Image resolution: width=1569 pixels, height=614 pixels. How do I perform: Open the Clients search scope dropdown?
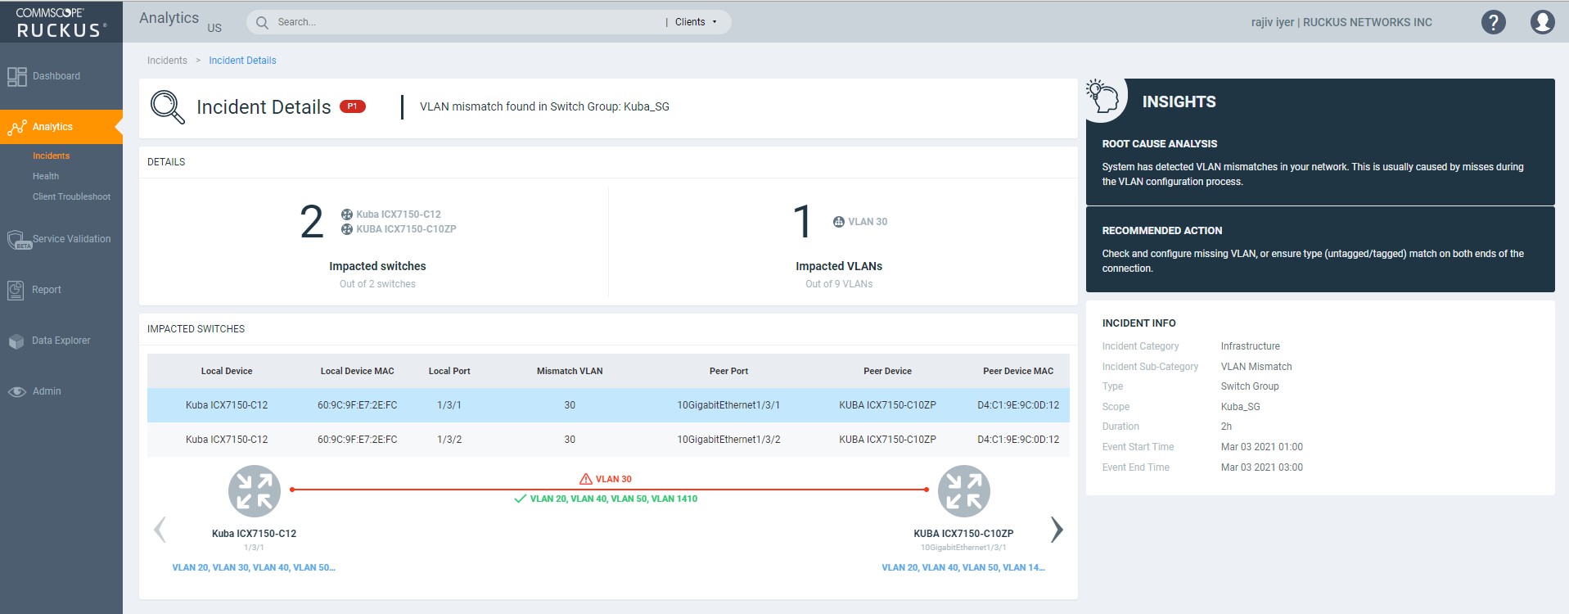pyautogui.click(x=697, y=22)
